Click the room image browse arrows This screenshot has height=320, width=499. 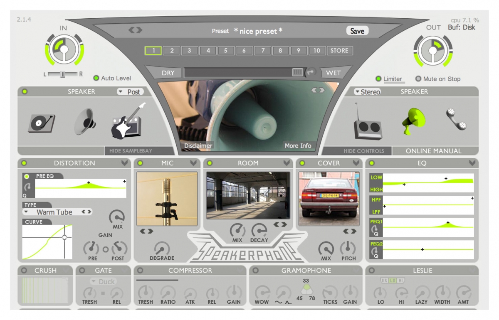[x=280, y=224]
